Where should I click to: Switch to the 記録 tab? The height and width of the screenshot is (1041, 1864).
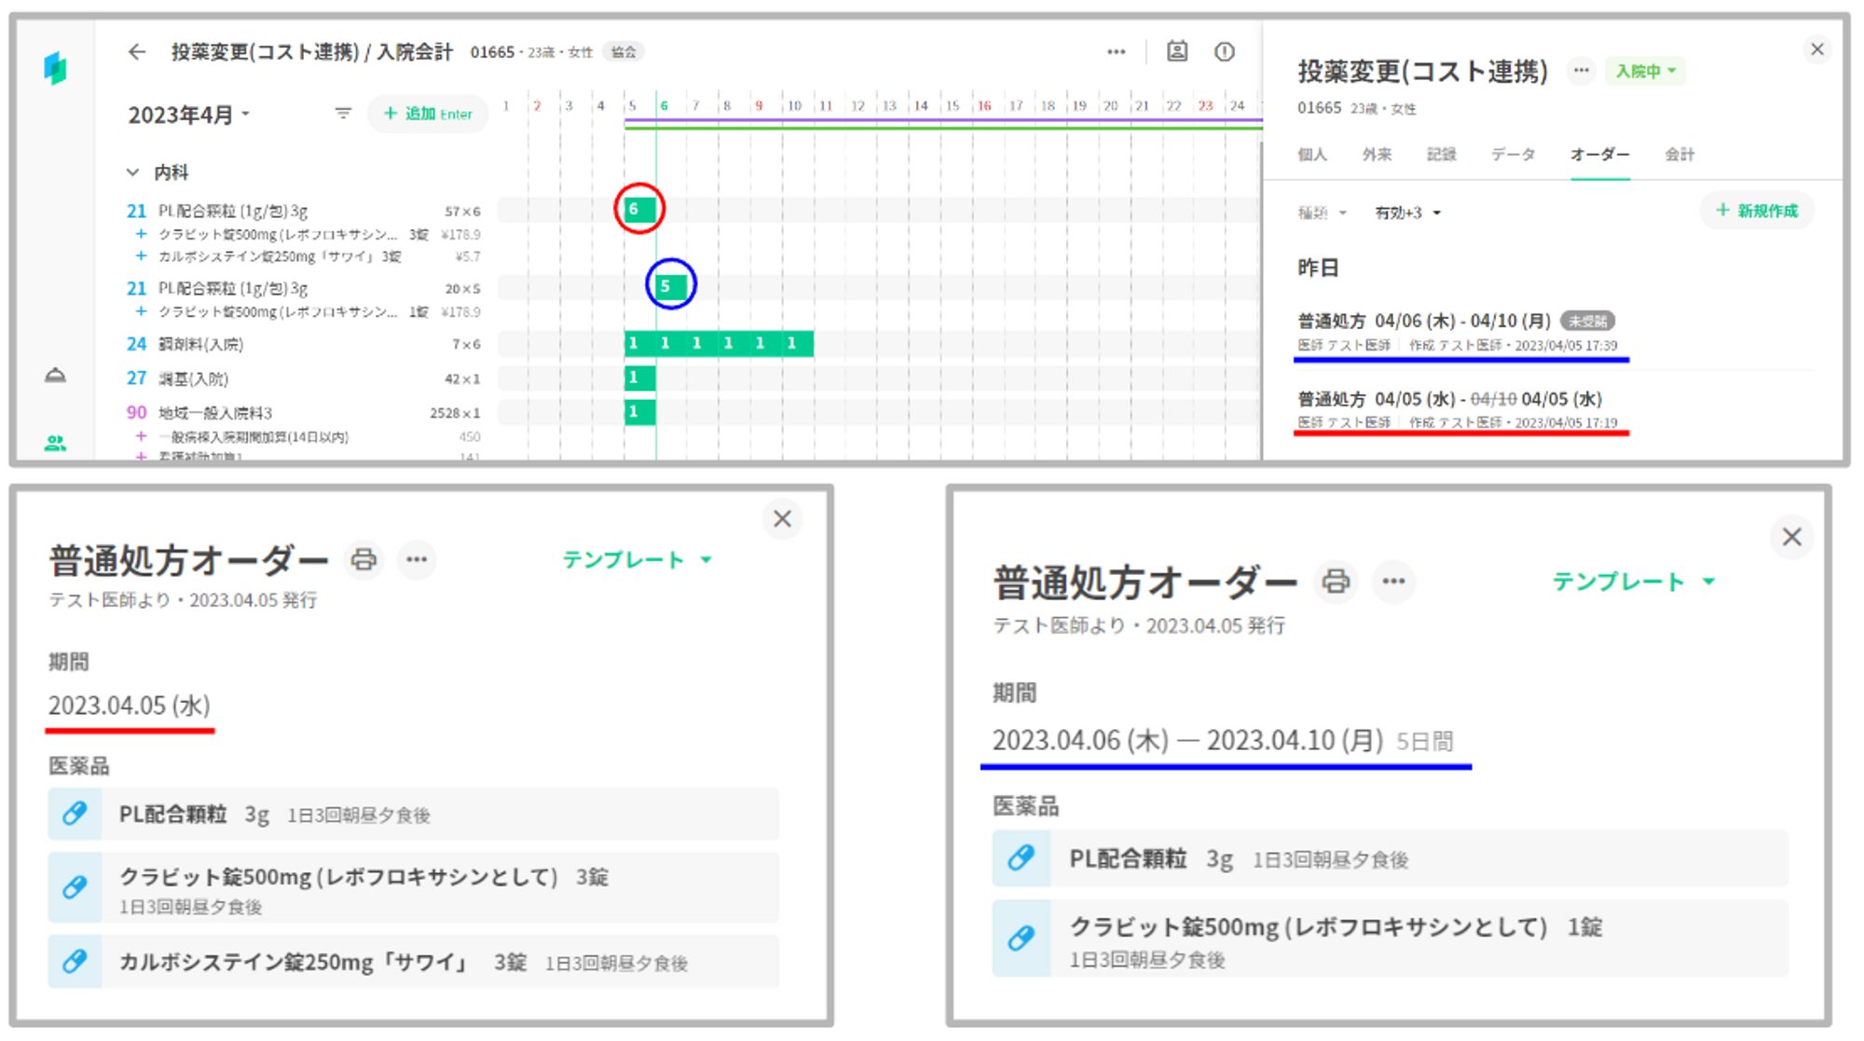coord(1441,155)
